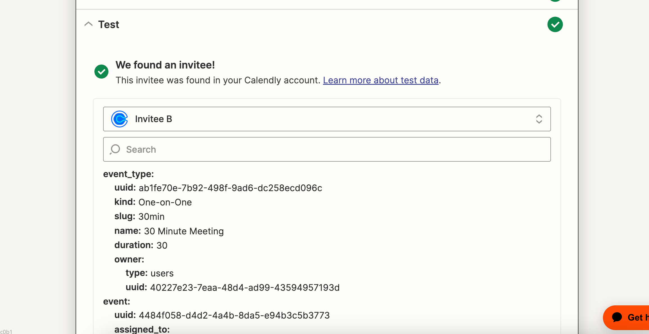The image size is (649, 334).
Task: Click the Test section heading
Action: (x=109, y=25)
